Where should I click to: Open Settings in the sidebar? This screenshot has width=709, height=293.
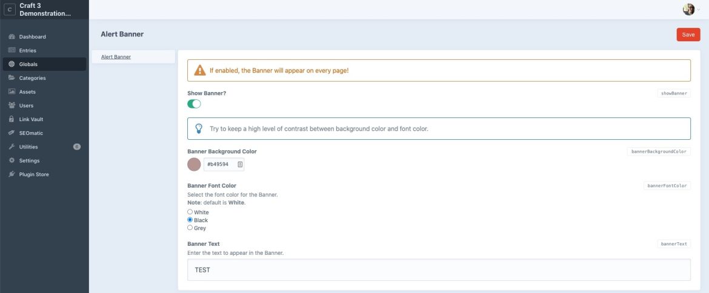(29, 160)
